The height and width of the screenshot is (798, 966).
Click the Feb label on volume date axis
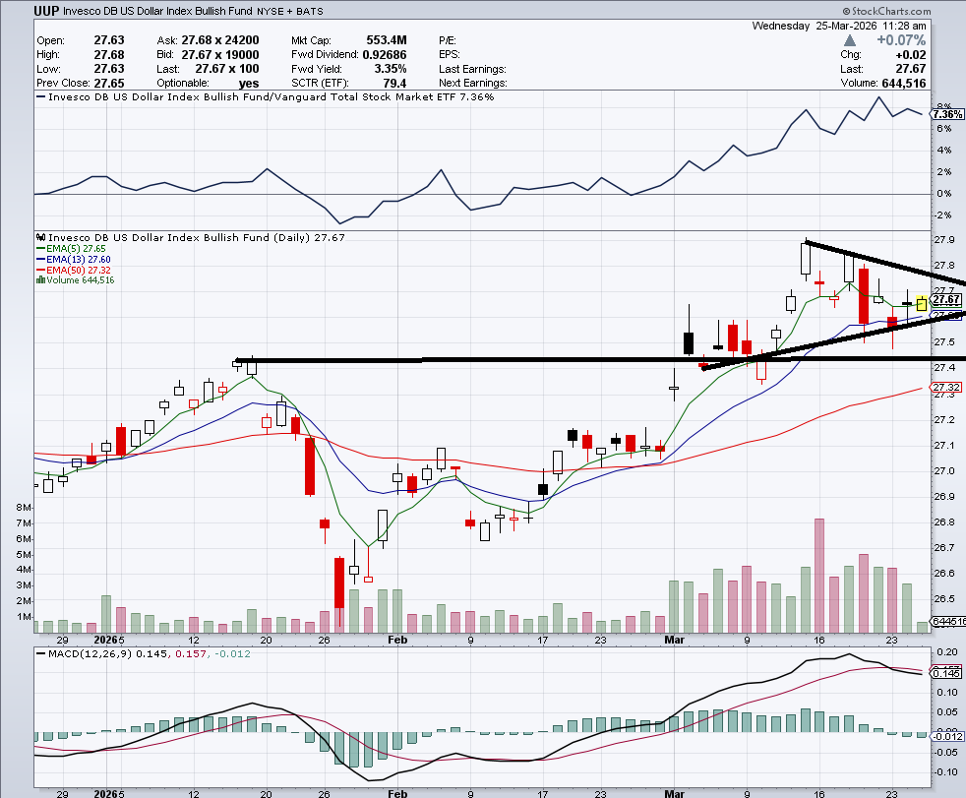[x=397, y=640]
